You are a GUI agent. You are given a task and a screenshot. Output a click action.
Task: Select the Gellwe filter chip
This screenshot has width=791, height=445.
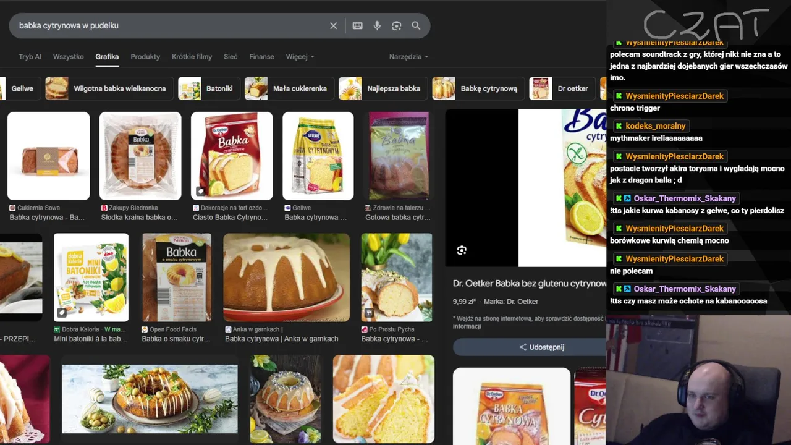tap(20, 88)
